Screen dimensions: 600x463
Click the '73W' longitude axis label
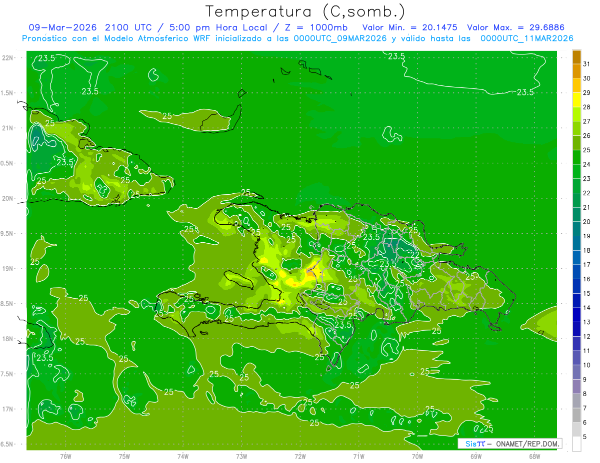point(241,456)
